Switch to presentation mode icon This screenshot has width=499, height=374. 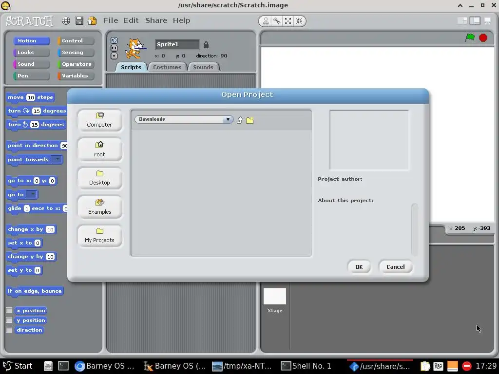tap(487, 21)
